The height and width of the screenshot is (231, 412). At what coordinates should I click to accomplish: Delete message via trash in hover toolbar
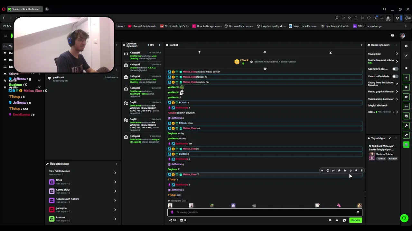pos(361,171)
